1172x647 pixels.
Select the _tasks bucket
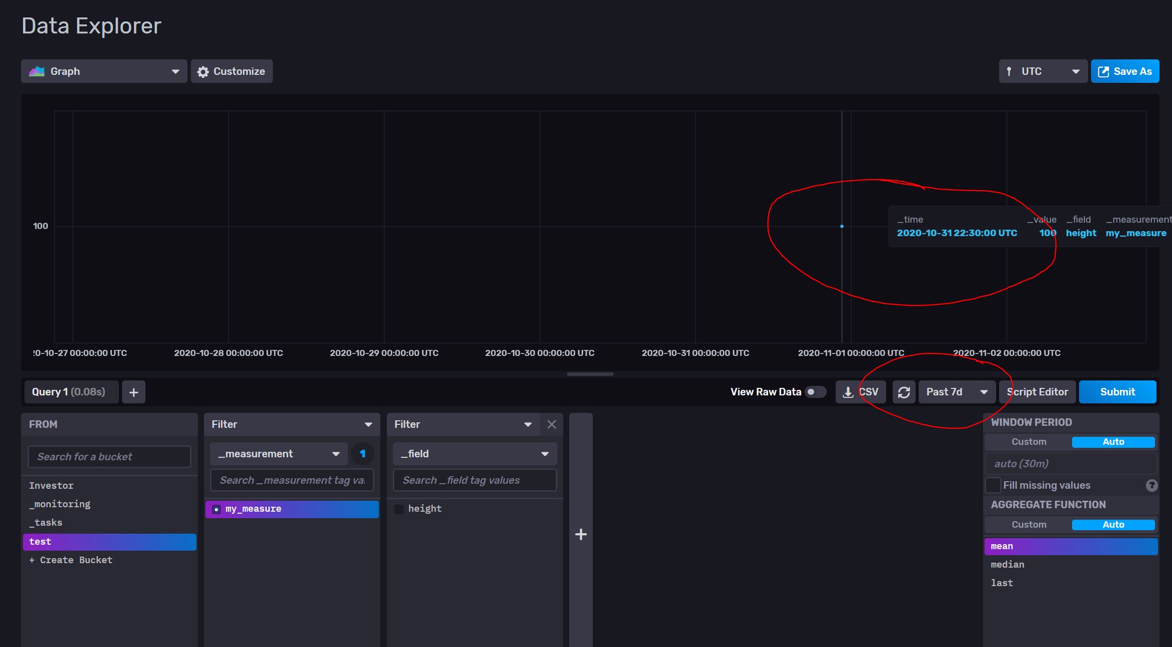point(109,523)
